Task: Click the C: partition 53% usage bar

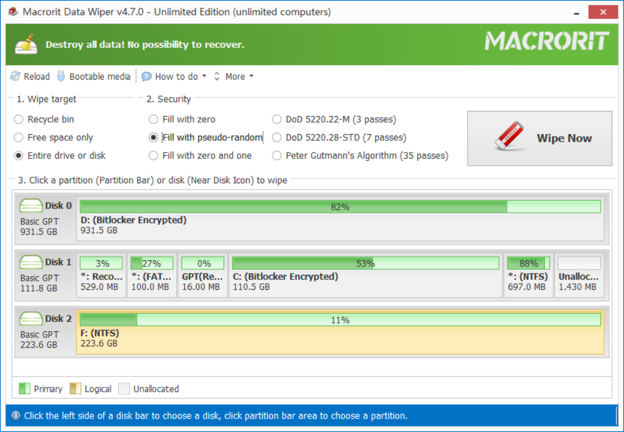Action: pos(365,263)
